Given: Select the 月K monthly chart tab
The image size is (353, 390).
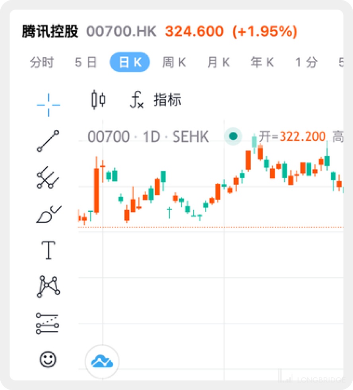Looking at the screenshot, I should tap(219, 62).
